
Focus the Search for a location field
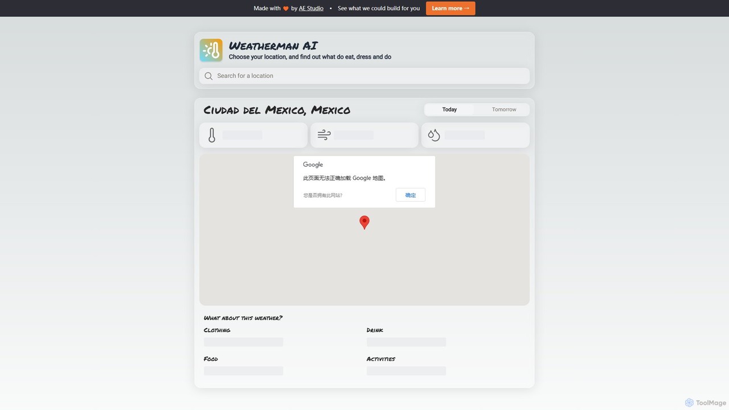tap(364, 76)
